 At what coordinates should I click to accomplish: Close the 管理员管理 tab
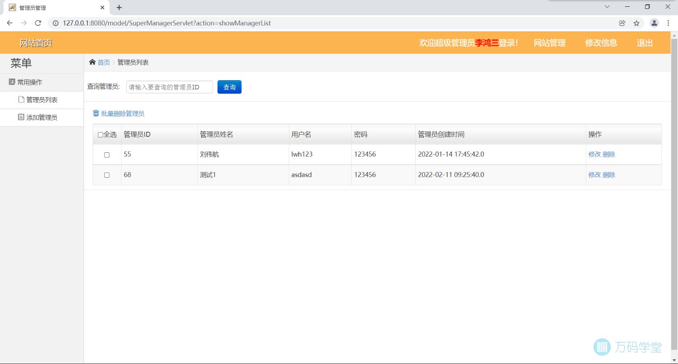[x=102, y=7]
